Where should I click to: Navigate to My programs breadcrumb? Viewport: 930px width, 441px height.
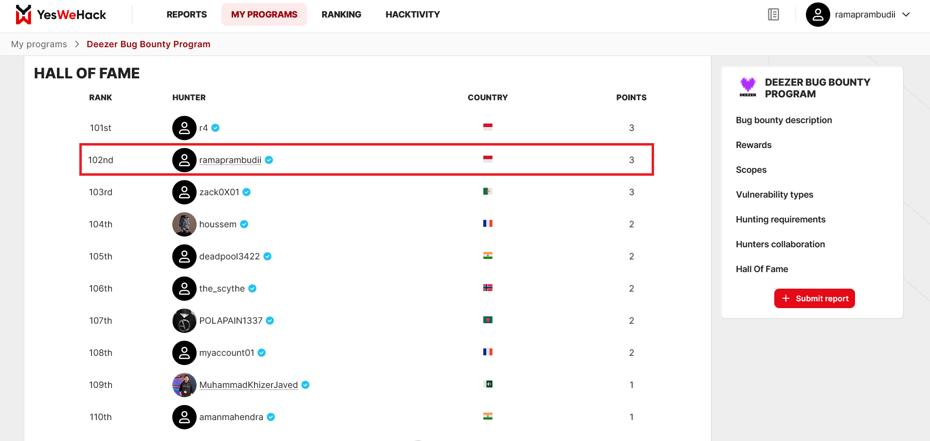click(x=39, y=44)
